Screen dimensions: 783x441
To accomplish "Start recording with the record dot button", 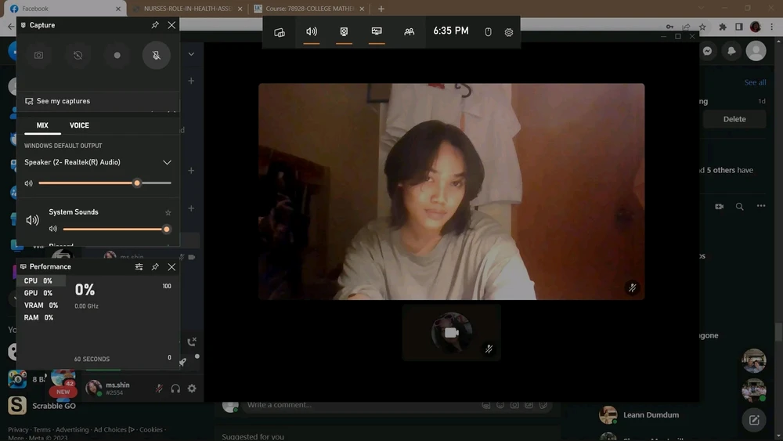I will click(x=117, y=56).
